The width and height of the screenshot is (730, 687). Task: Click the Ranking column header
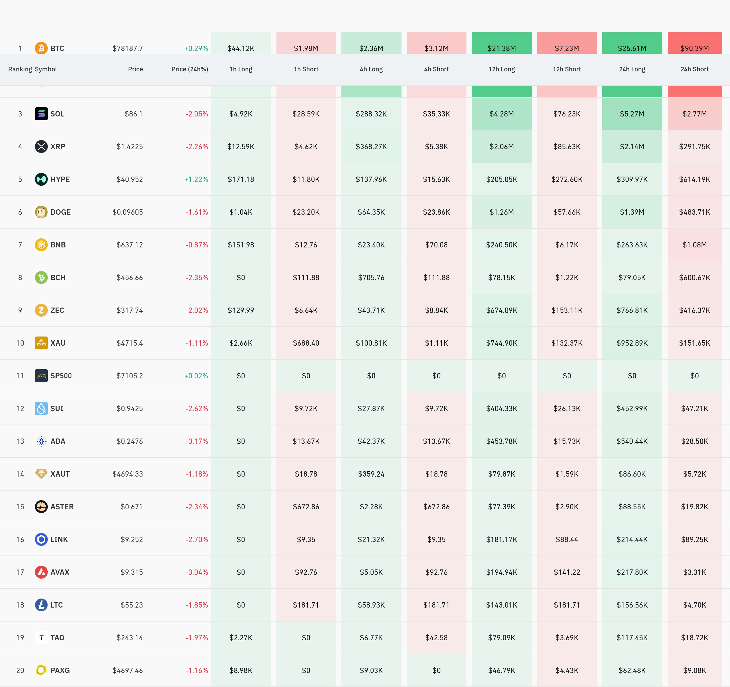coord(20,69)
